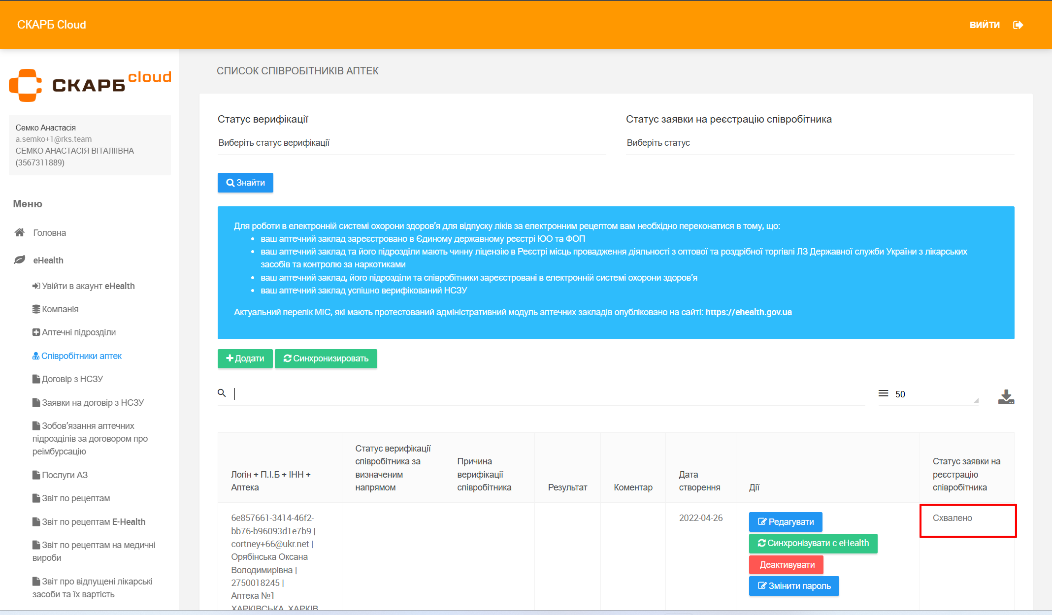
Task: Click the search magnifier icon above table
Action: click(222, 393)
